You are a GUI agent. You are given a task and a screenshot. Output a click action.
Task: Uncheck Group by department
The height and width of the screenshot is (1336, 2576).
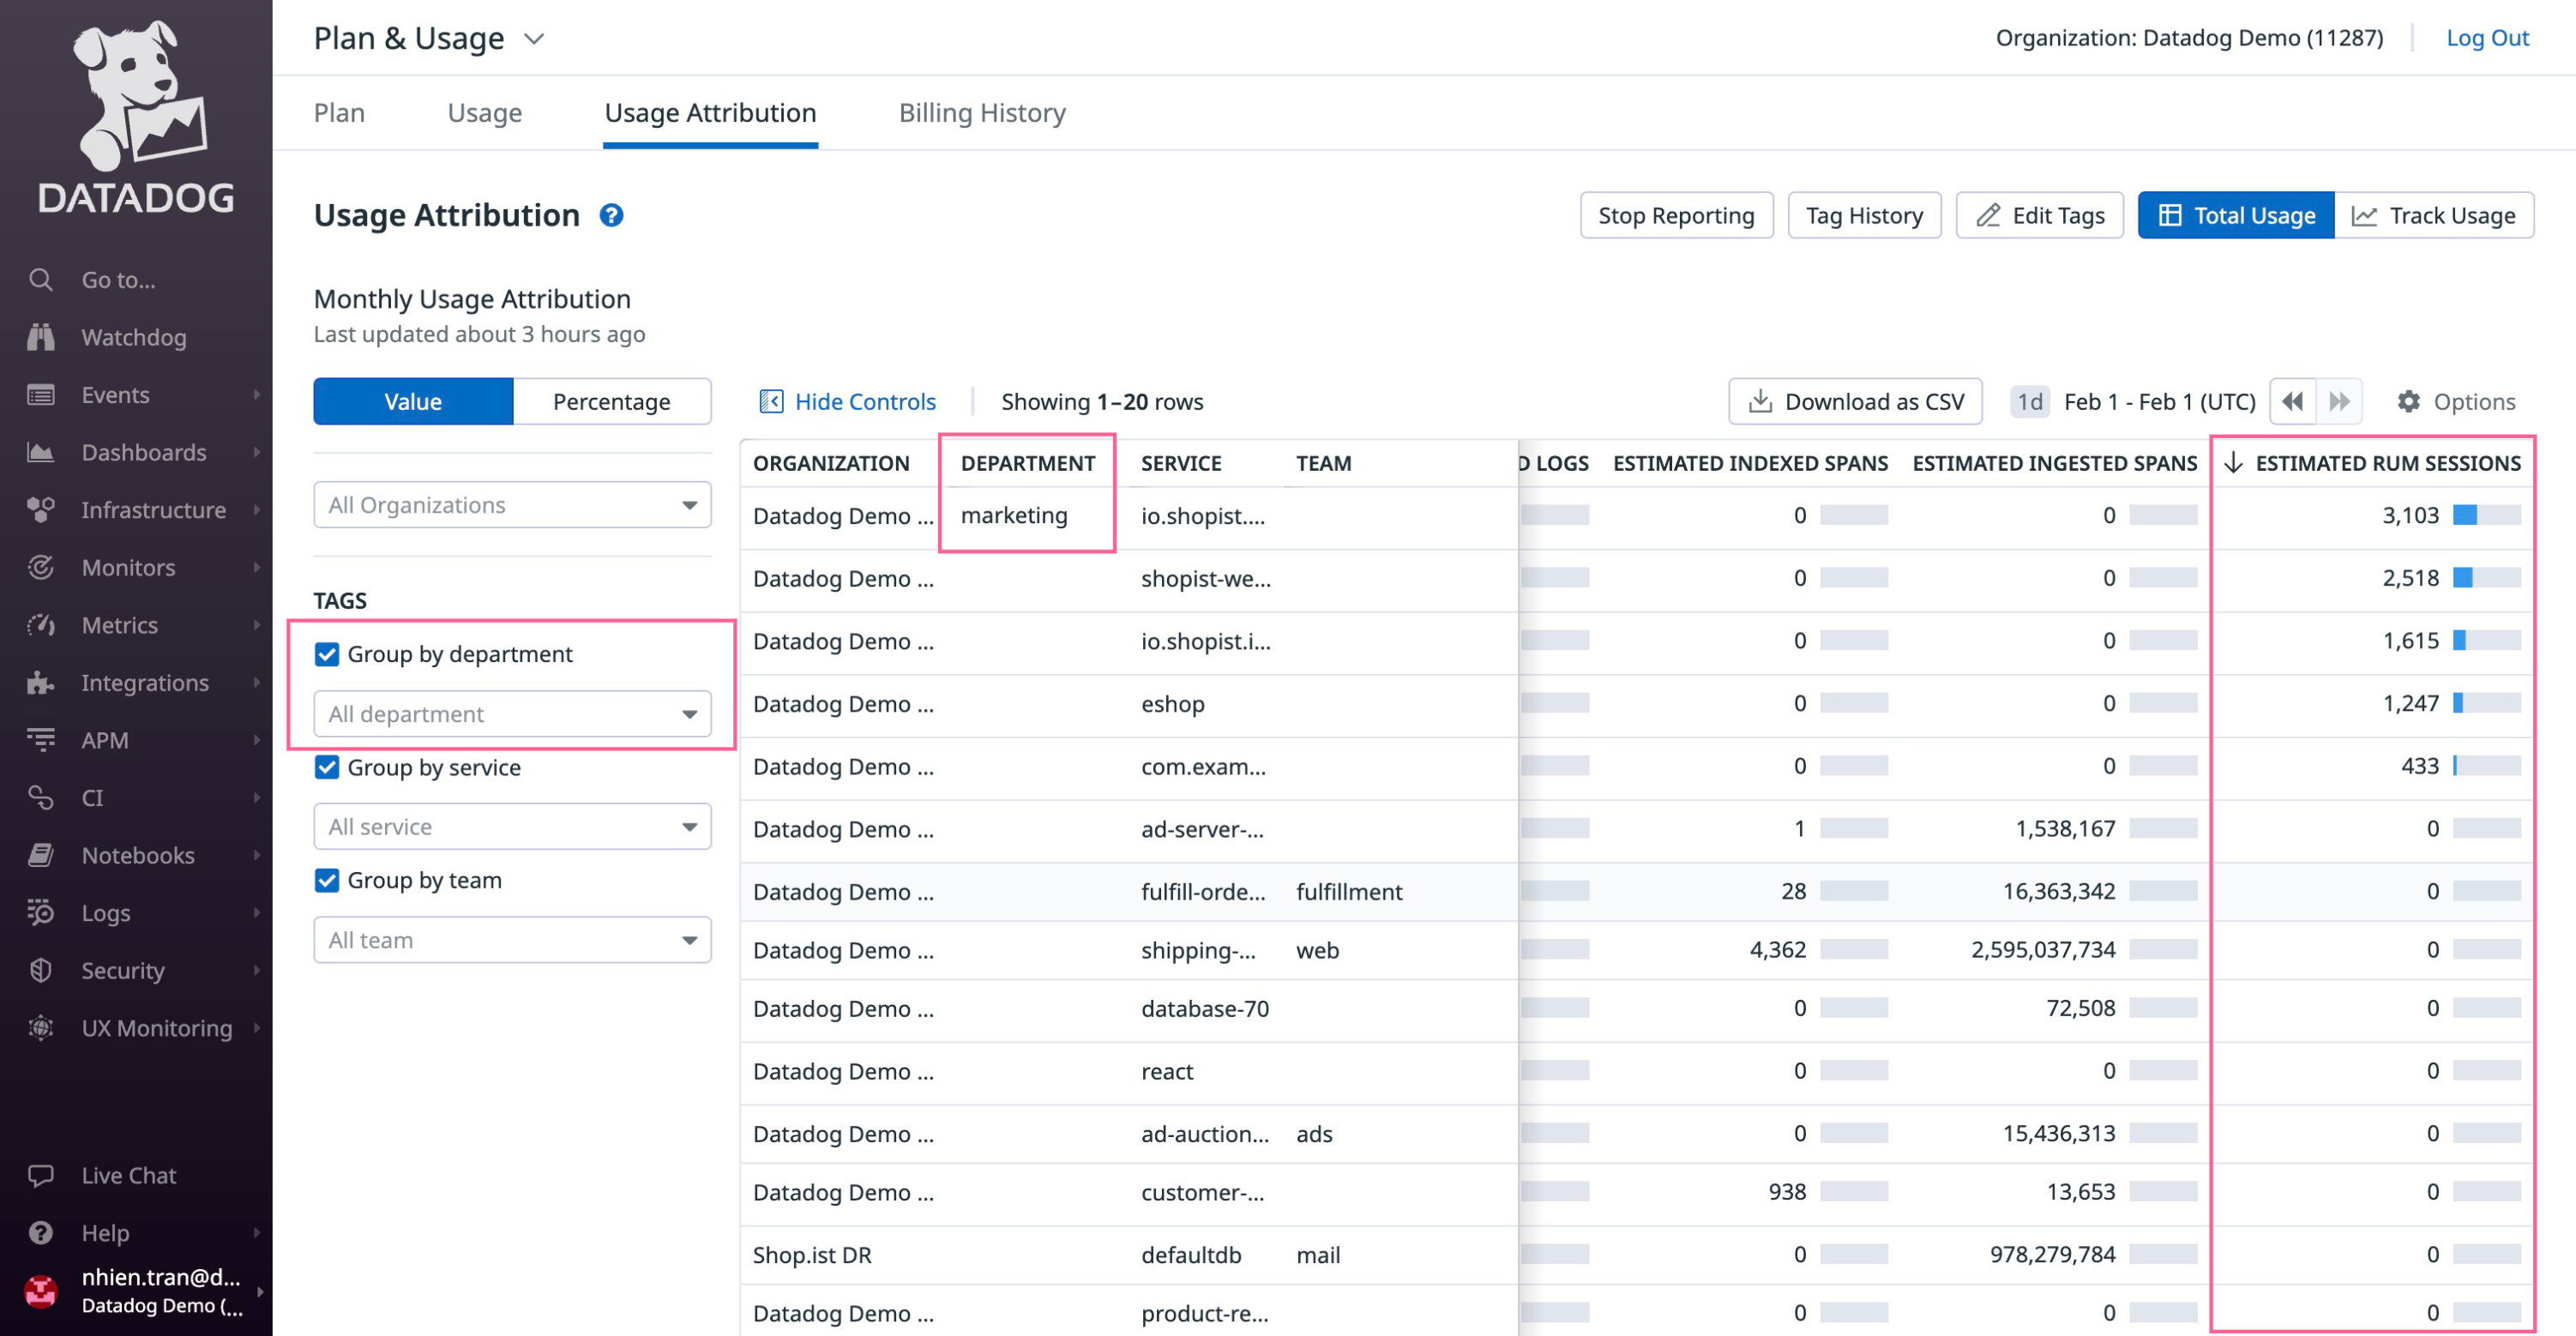(x=327, y=654)
